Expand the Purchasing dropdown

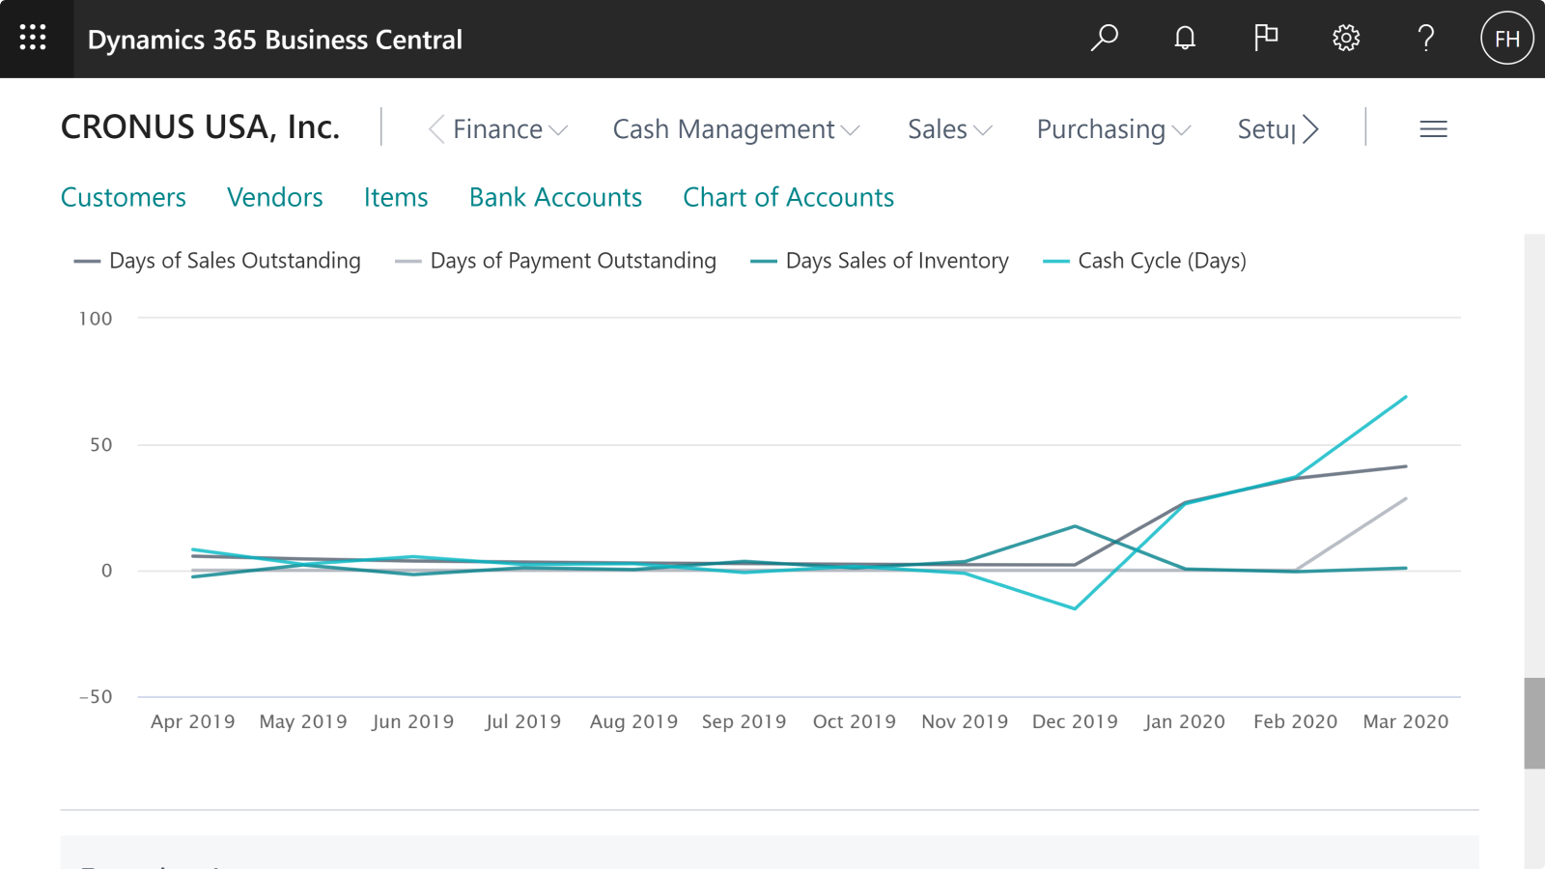coord(1112,128)
